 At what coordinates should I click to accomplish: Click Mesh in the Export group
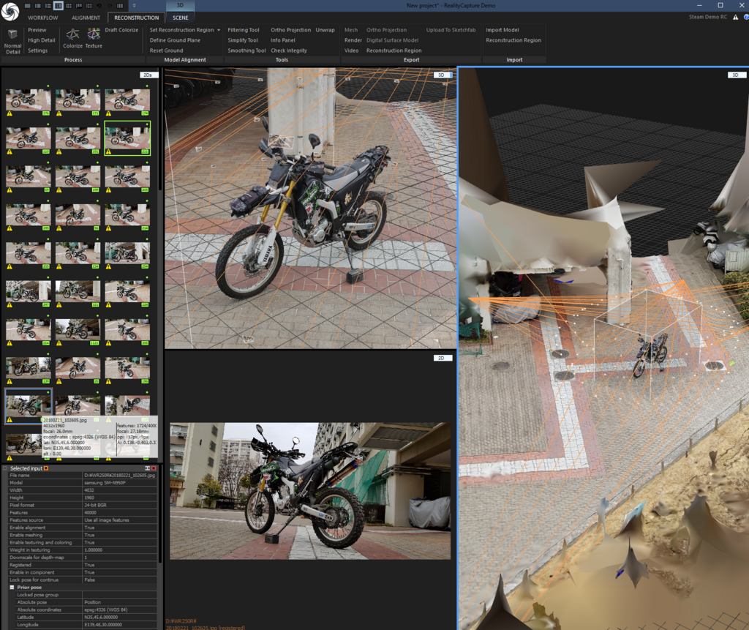[x=351, y=30]
